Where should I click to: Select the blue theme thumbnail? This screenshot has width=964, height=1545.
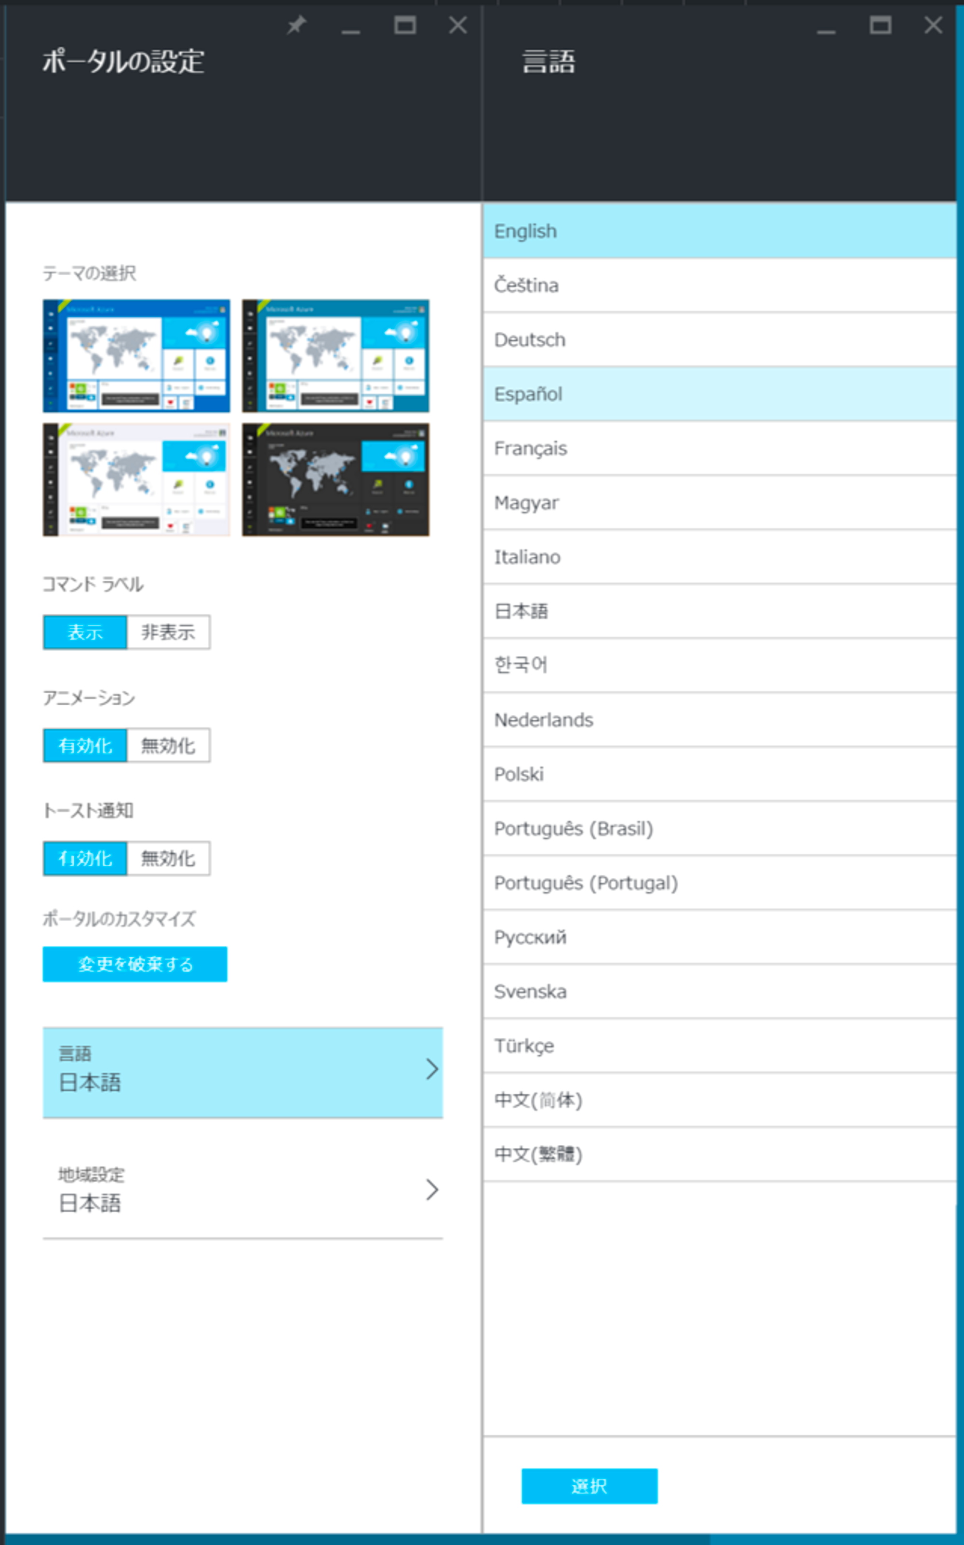[136, 356]
